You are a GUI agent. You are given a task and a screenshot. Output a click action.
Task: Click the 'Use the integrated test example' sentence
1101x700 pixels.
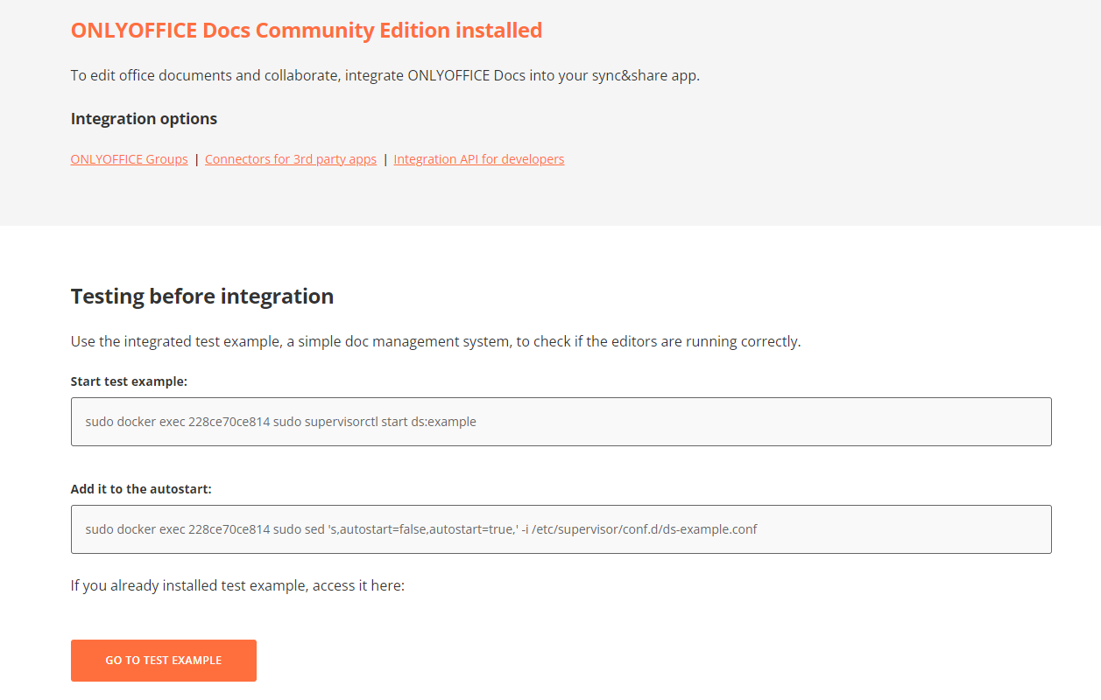click(436, 341)
